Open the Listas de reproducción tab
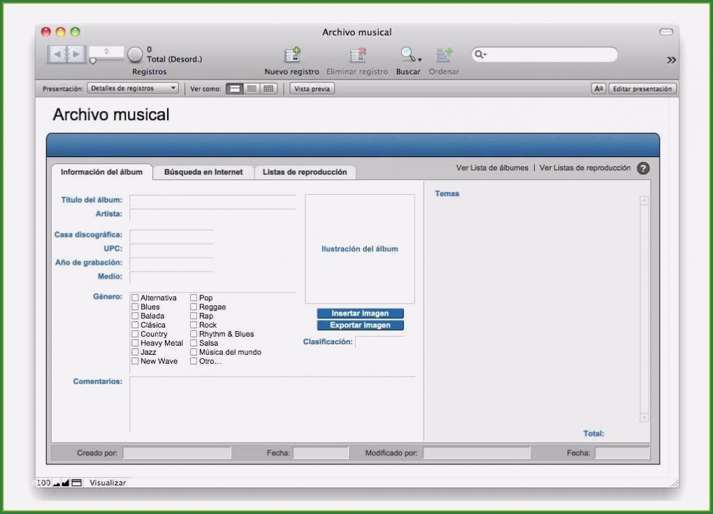 click(x=304, y=172)
